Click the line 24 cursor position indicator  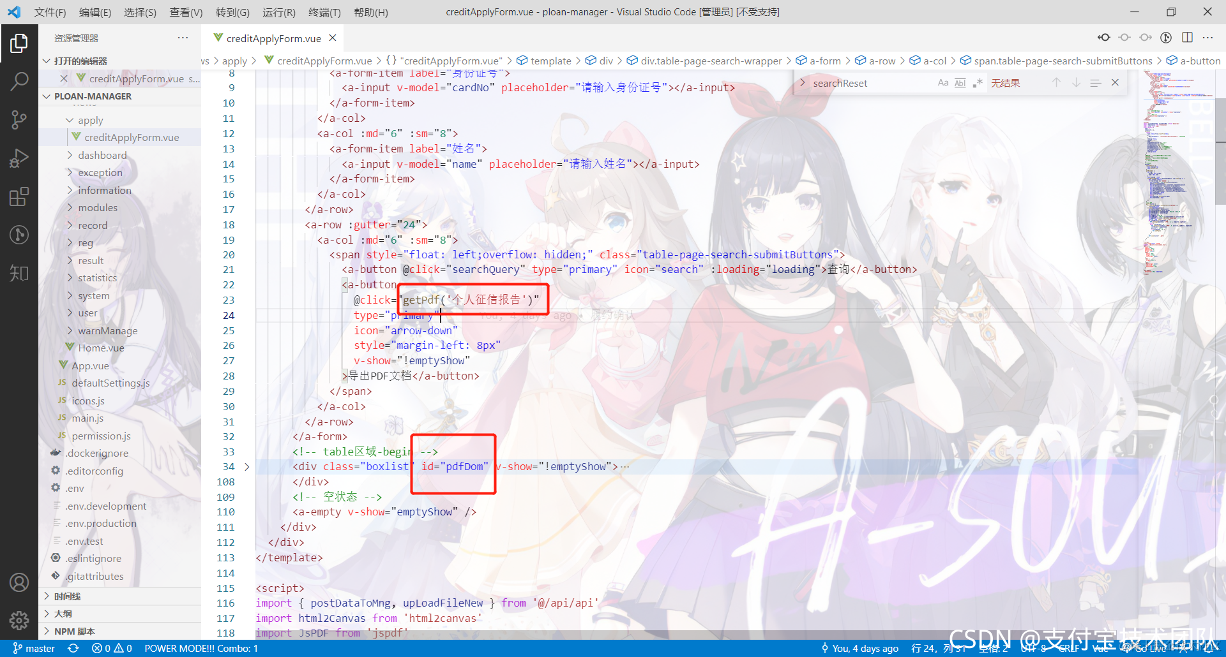pos(939,648)
